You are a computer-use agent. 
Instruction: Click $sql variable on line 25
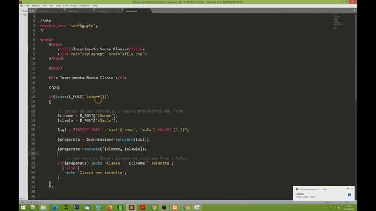tap(62, 130)
